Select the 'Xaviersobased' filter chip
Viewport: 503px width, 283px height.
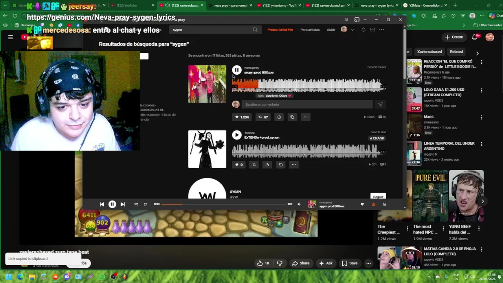tap(429, 51)
